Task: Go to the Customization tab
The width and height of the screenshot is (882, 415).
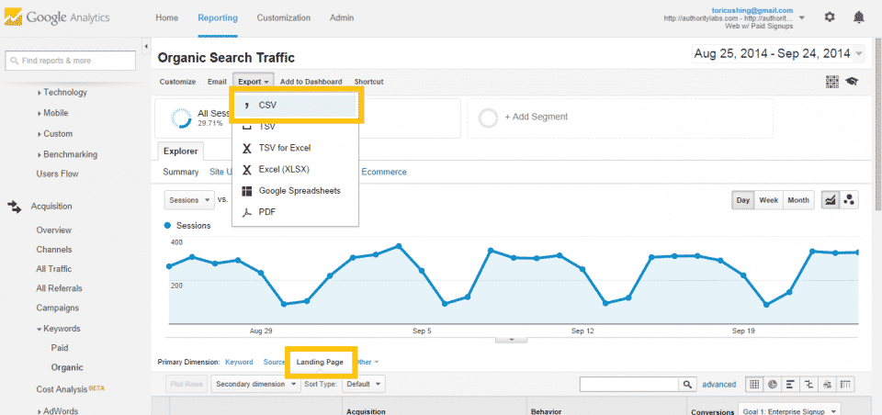Action: [x=284, y=17]
